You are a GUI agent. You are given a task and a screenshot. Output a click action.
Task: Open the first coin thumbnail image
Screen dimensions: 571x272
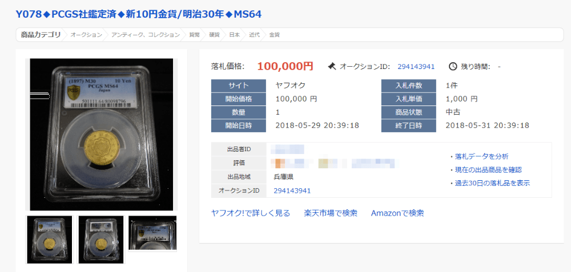pyautogui.click(x=50, y=239)
